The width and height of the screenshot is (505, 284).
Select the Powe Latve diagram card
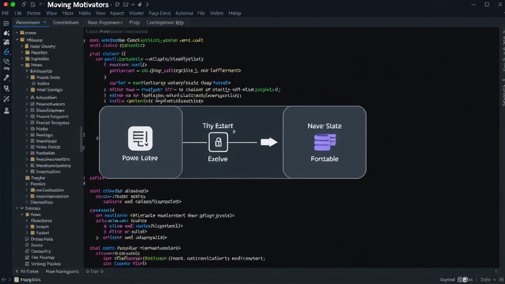(141, 142)
